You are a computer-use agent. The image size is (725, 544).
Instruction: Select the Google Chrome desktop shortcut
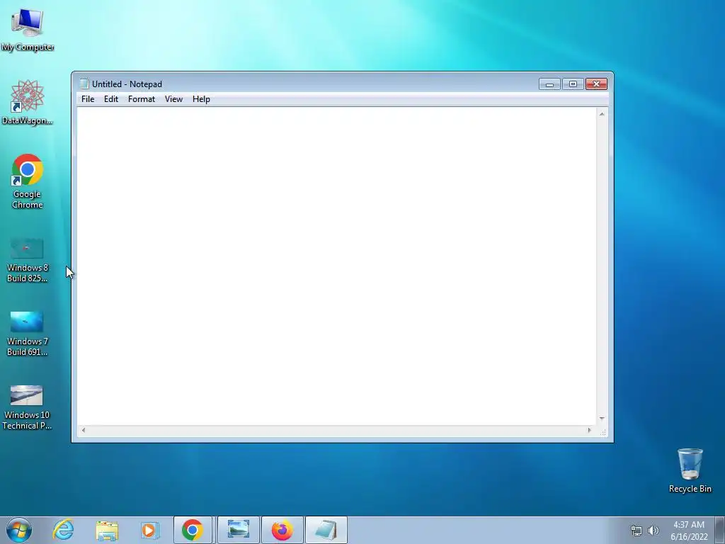point(28,181)
